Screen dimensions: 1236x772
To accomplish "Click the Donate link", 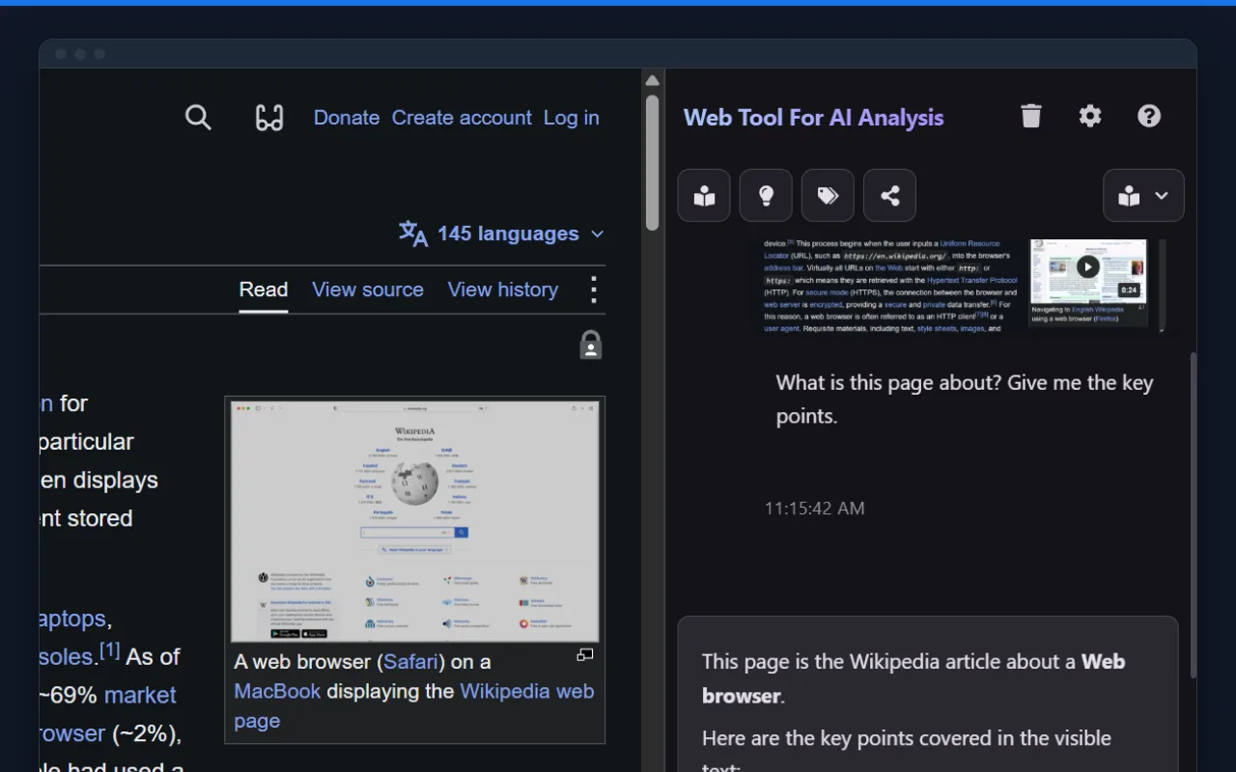I will [x=347, y=118].
